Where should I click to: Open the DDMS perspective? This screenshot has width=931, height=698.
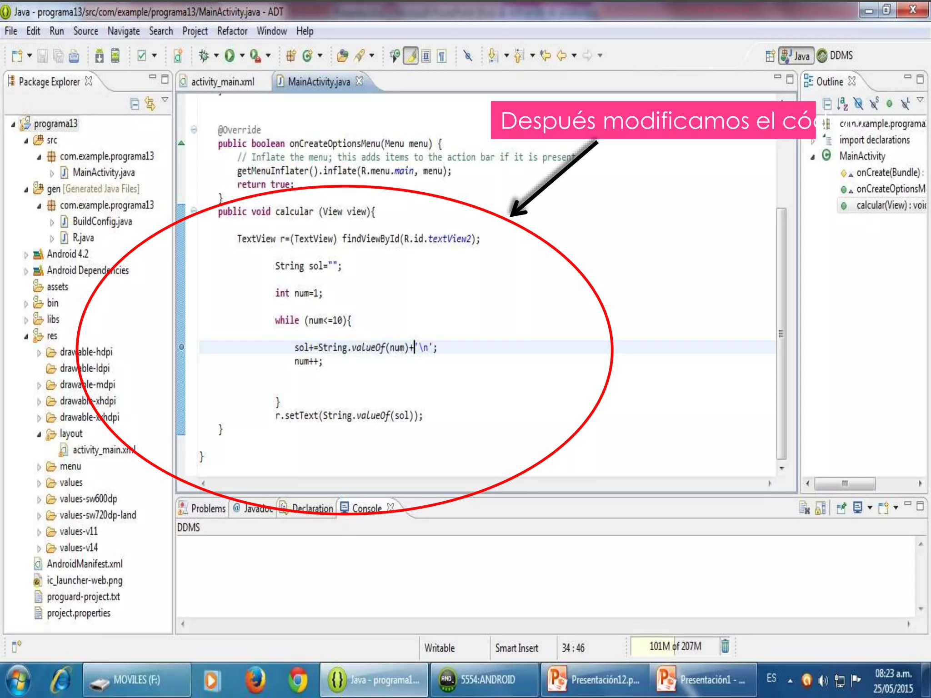835,55
